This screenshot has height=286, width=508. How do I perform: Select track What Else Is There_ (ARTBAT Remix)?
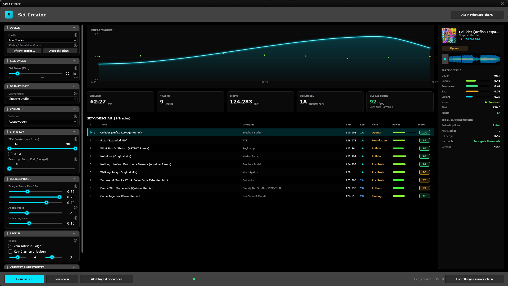tap(261, 148)
